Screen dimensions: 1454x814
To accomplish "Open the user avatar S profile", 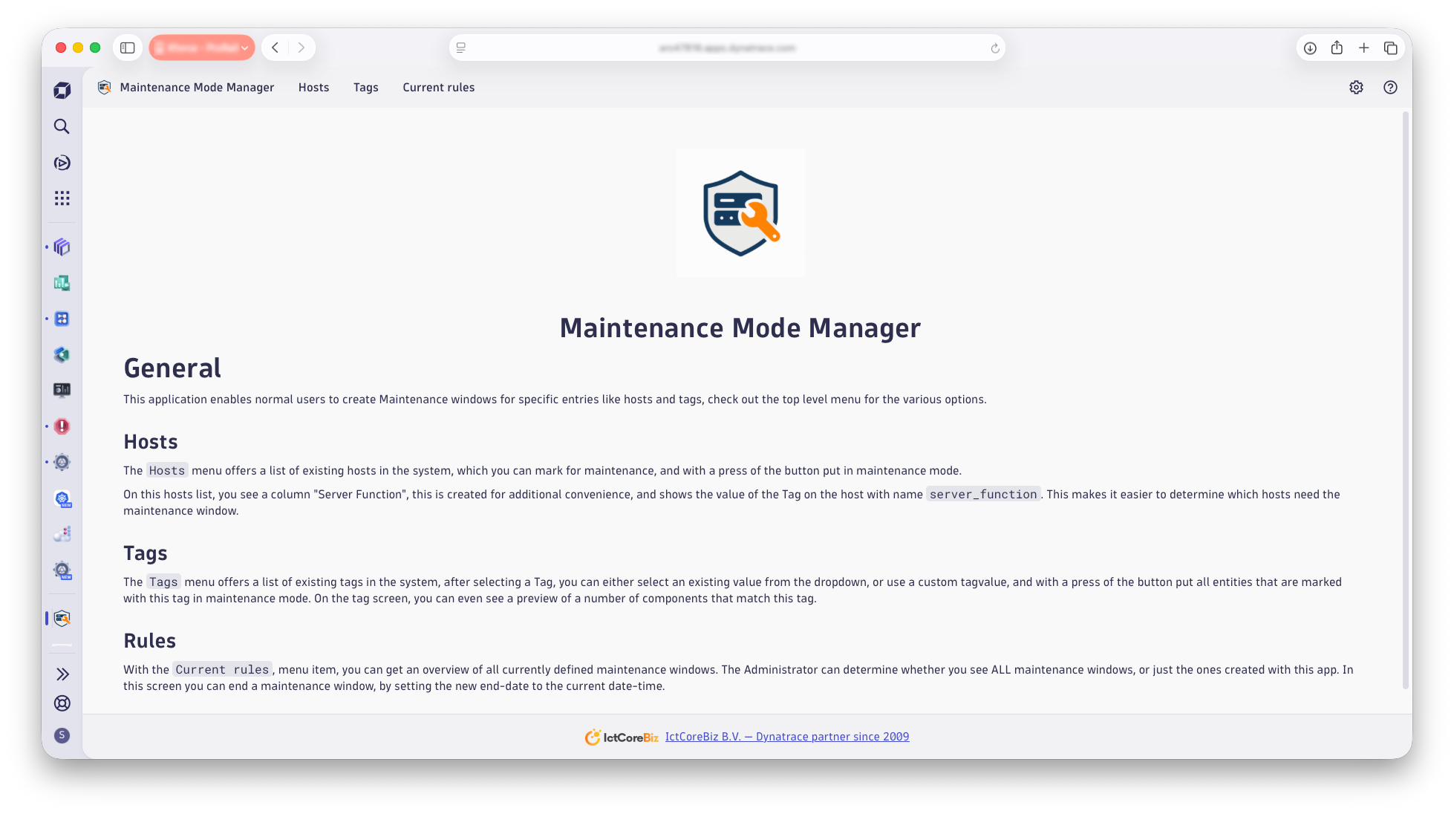I will coord(62,735).
